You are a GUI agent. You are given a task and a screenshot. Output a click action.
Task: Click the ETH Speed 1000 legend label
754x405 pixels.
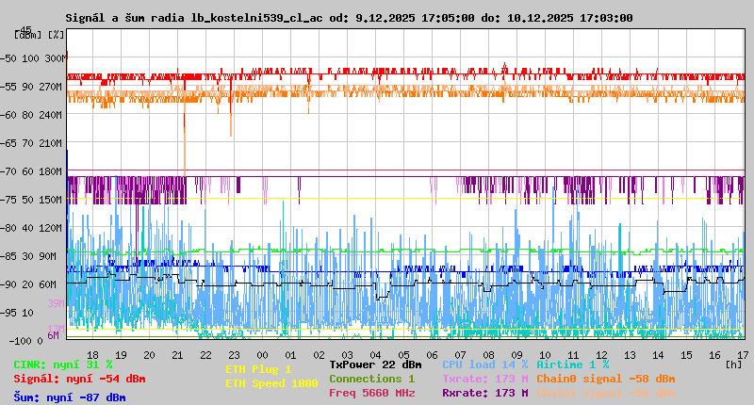(x=271, y=383)
